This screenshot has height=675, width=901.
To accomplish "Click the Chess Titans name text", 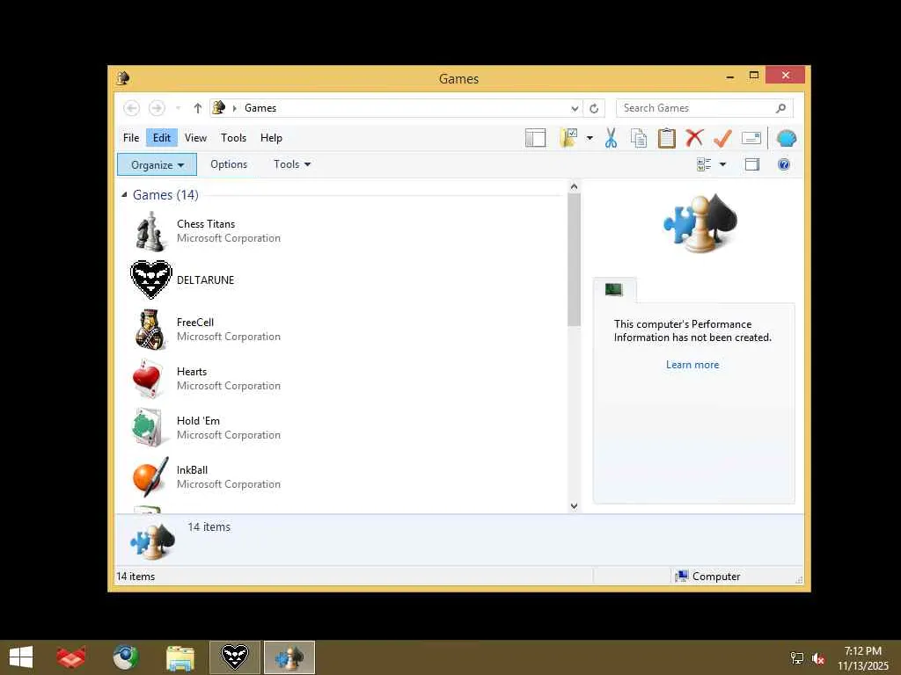I will [206, 224].
